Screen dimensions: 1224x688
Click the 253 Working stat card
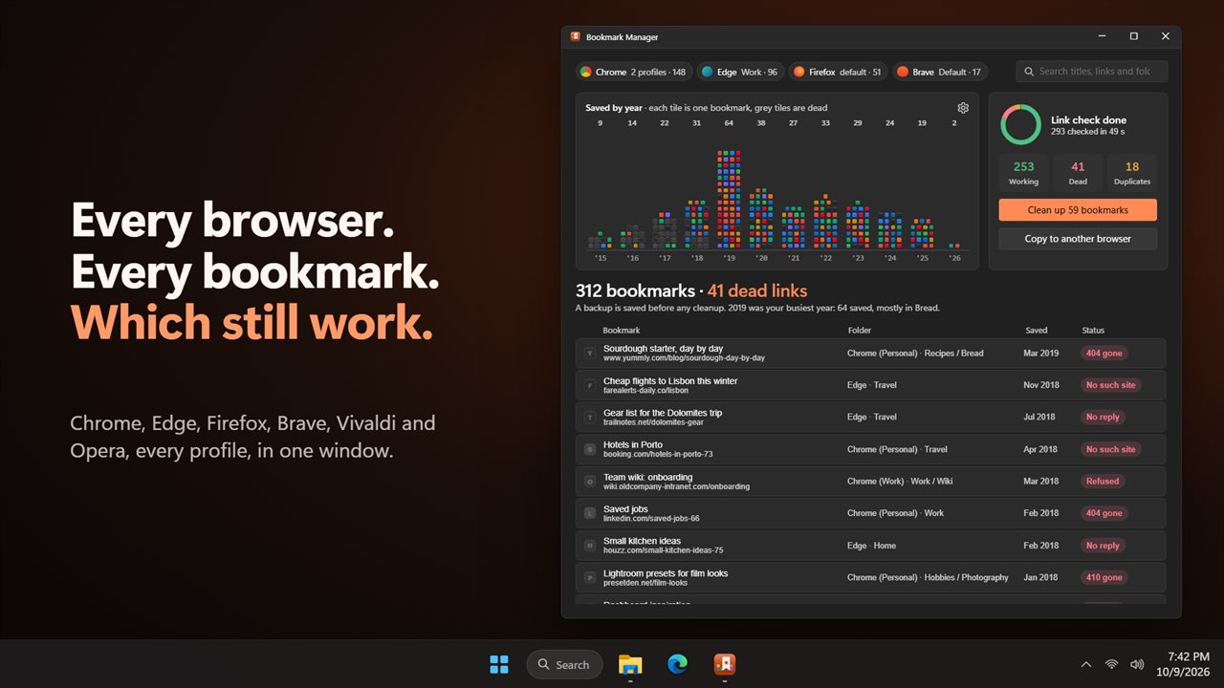1023,172
